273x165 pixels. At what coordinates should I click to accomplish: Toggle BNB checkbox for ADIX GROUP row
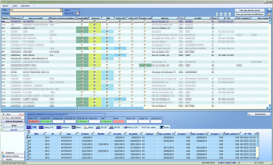[x=107, y=55]
